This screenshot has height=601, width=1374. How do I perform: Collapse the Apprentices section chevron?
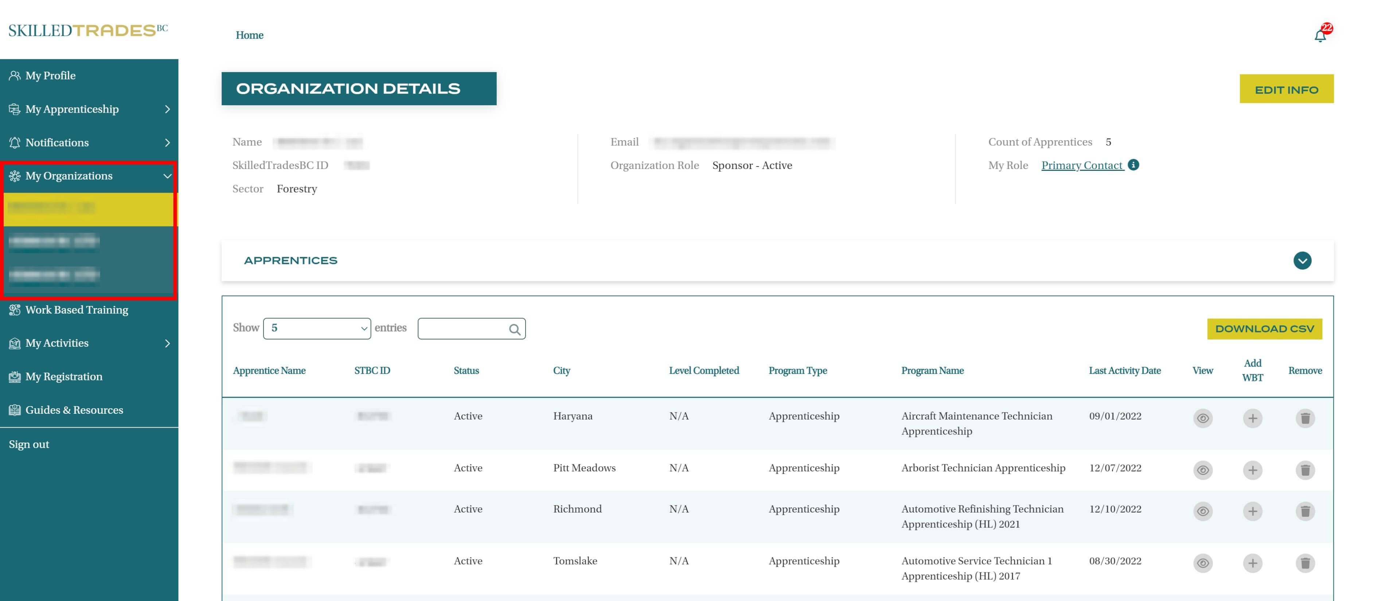pyautogui.click(x=1302, y=260)
